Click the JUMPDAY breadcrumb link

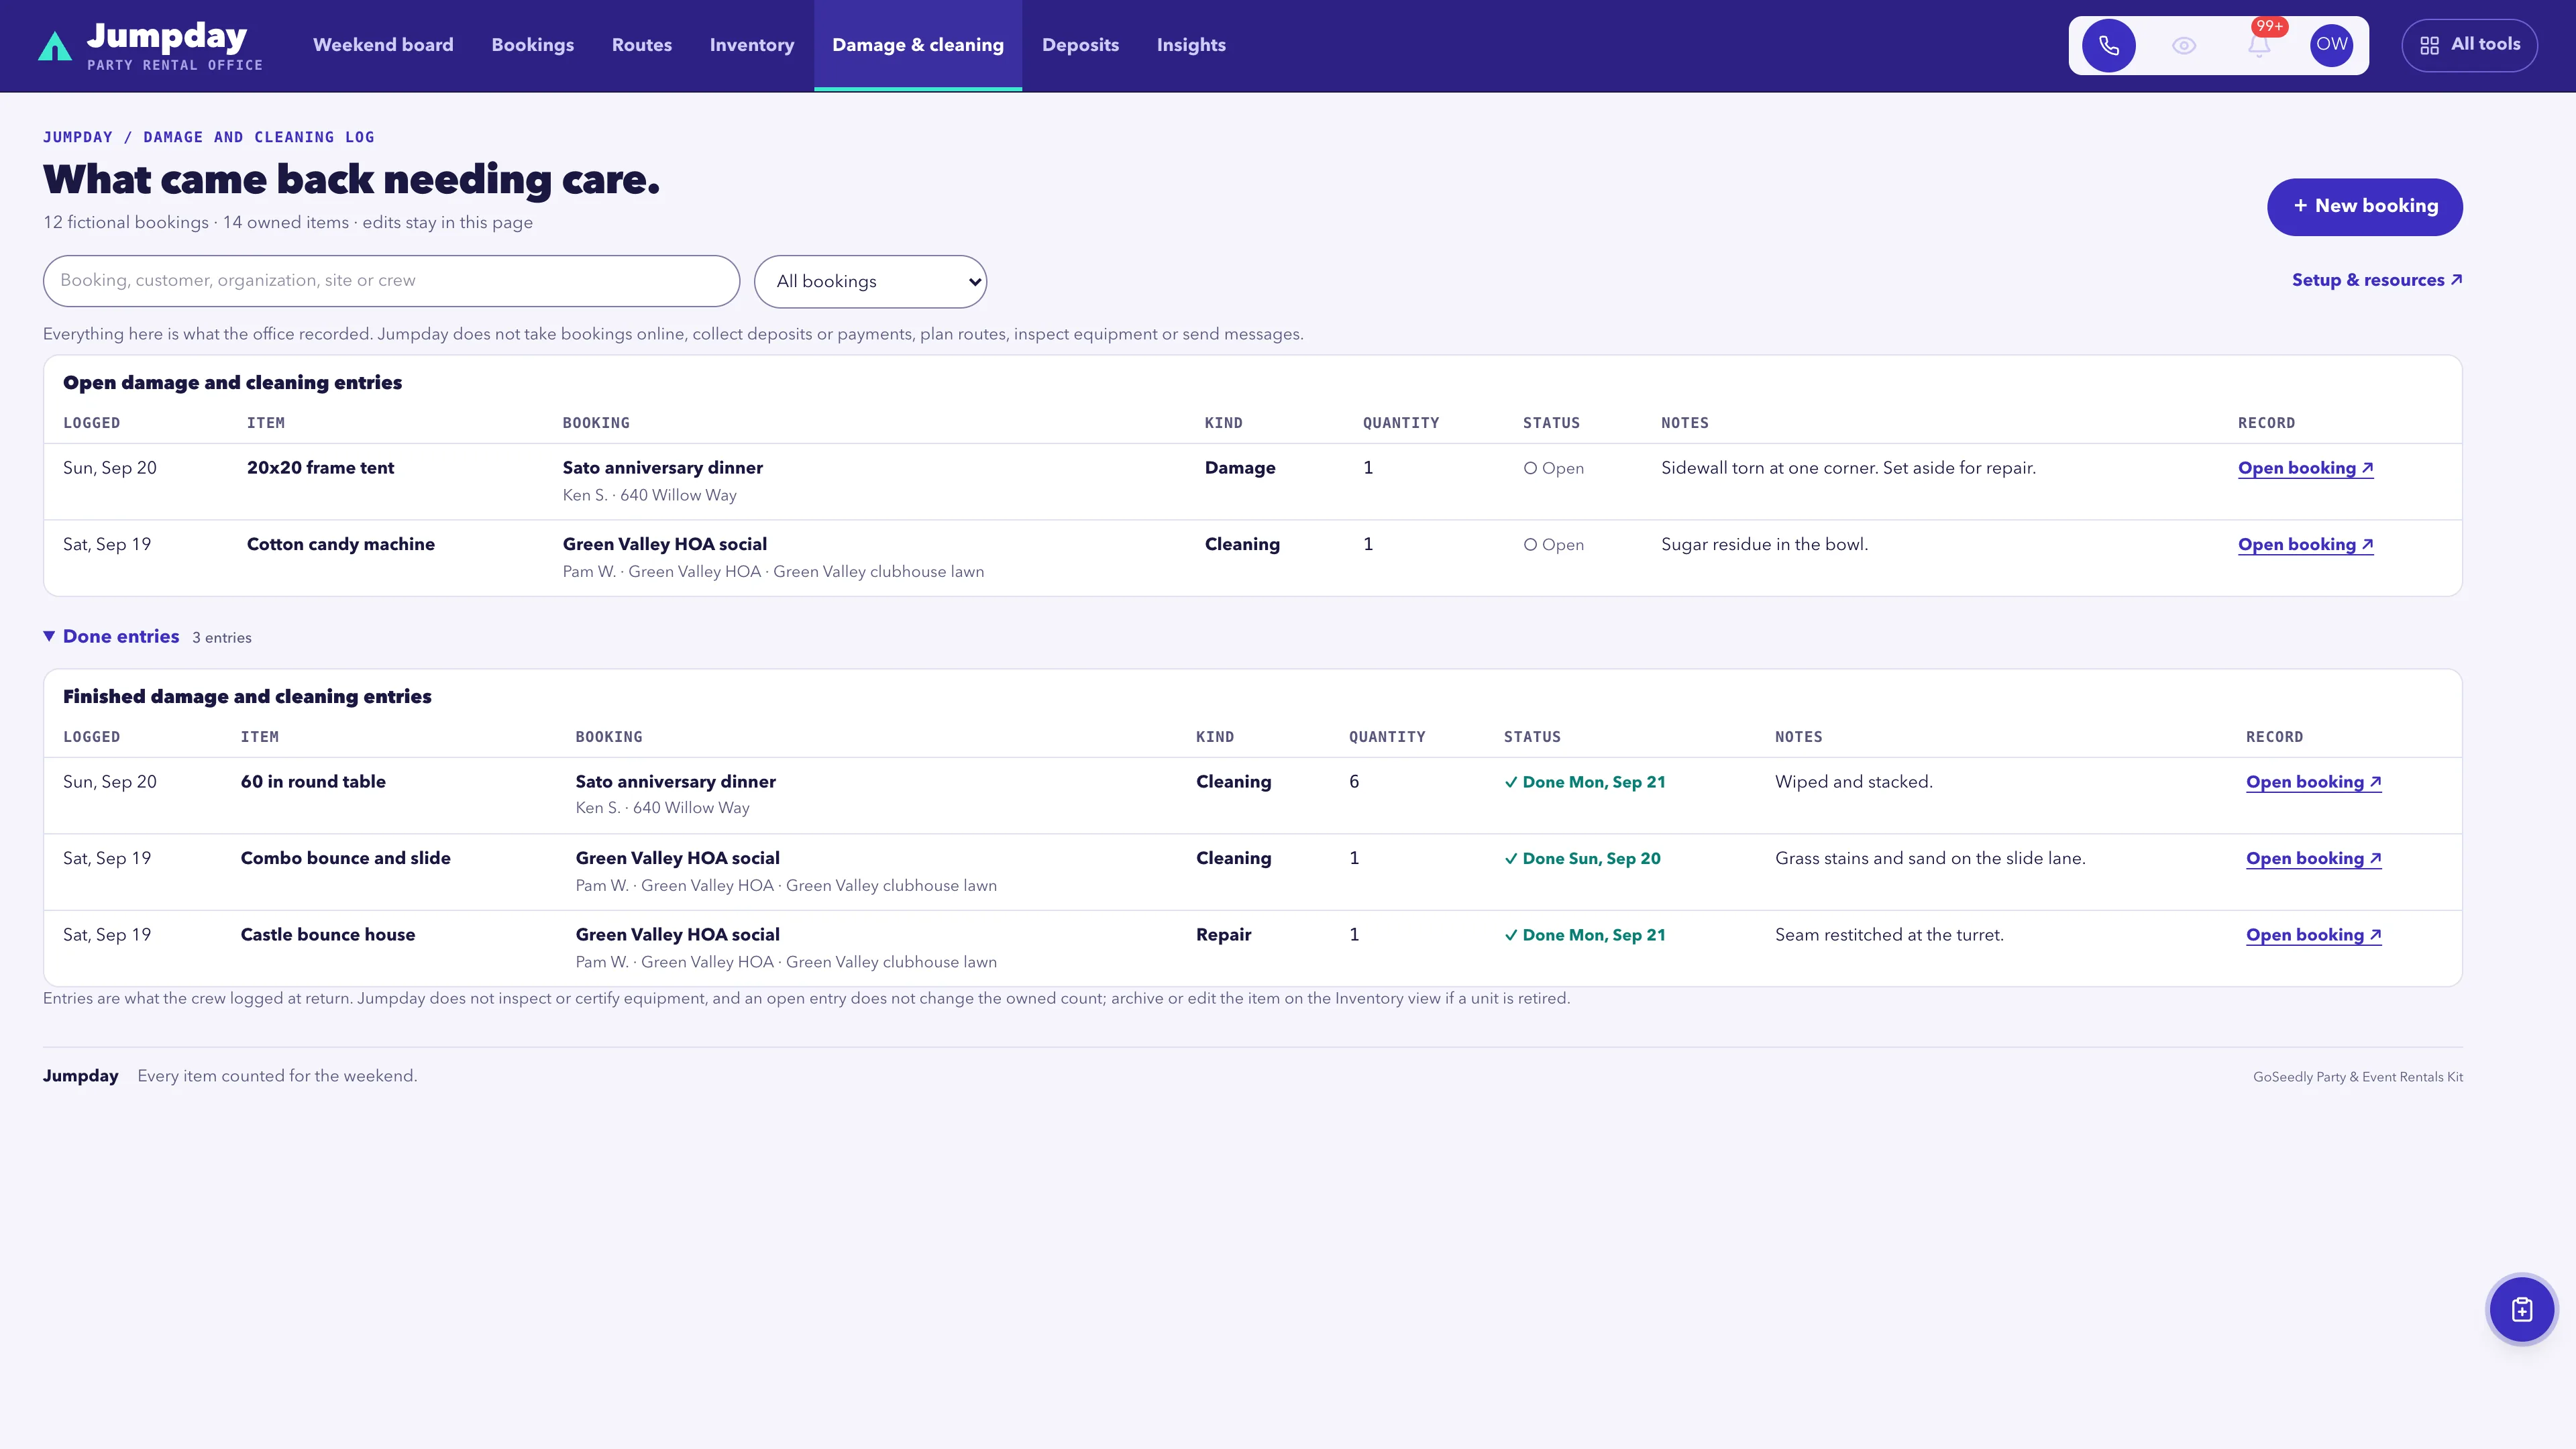click(x=78, y=137)
